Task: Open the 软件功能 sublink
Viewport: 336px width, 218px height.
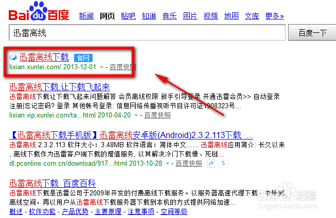Action: [x=42, y=212]
